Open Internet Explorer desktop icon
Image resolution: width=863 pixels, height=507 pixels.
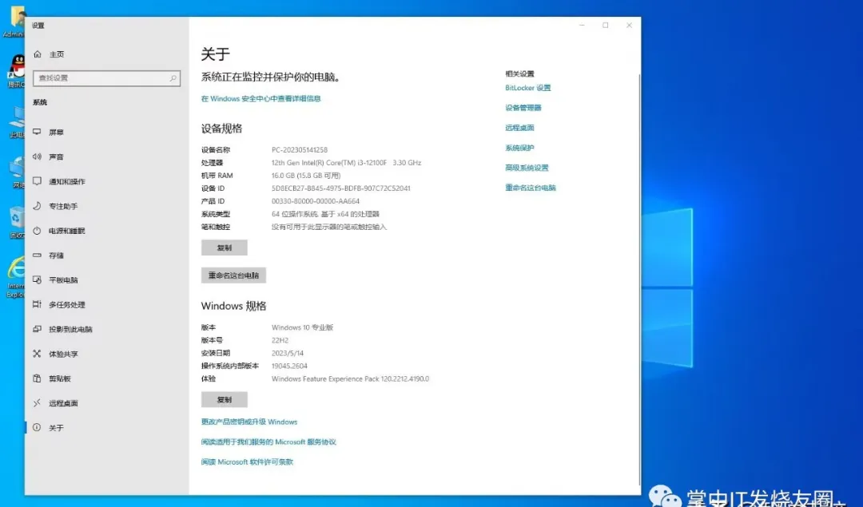click(x=17, y=276)
